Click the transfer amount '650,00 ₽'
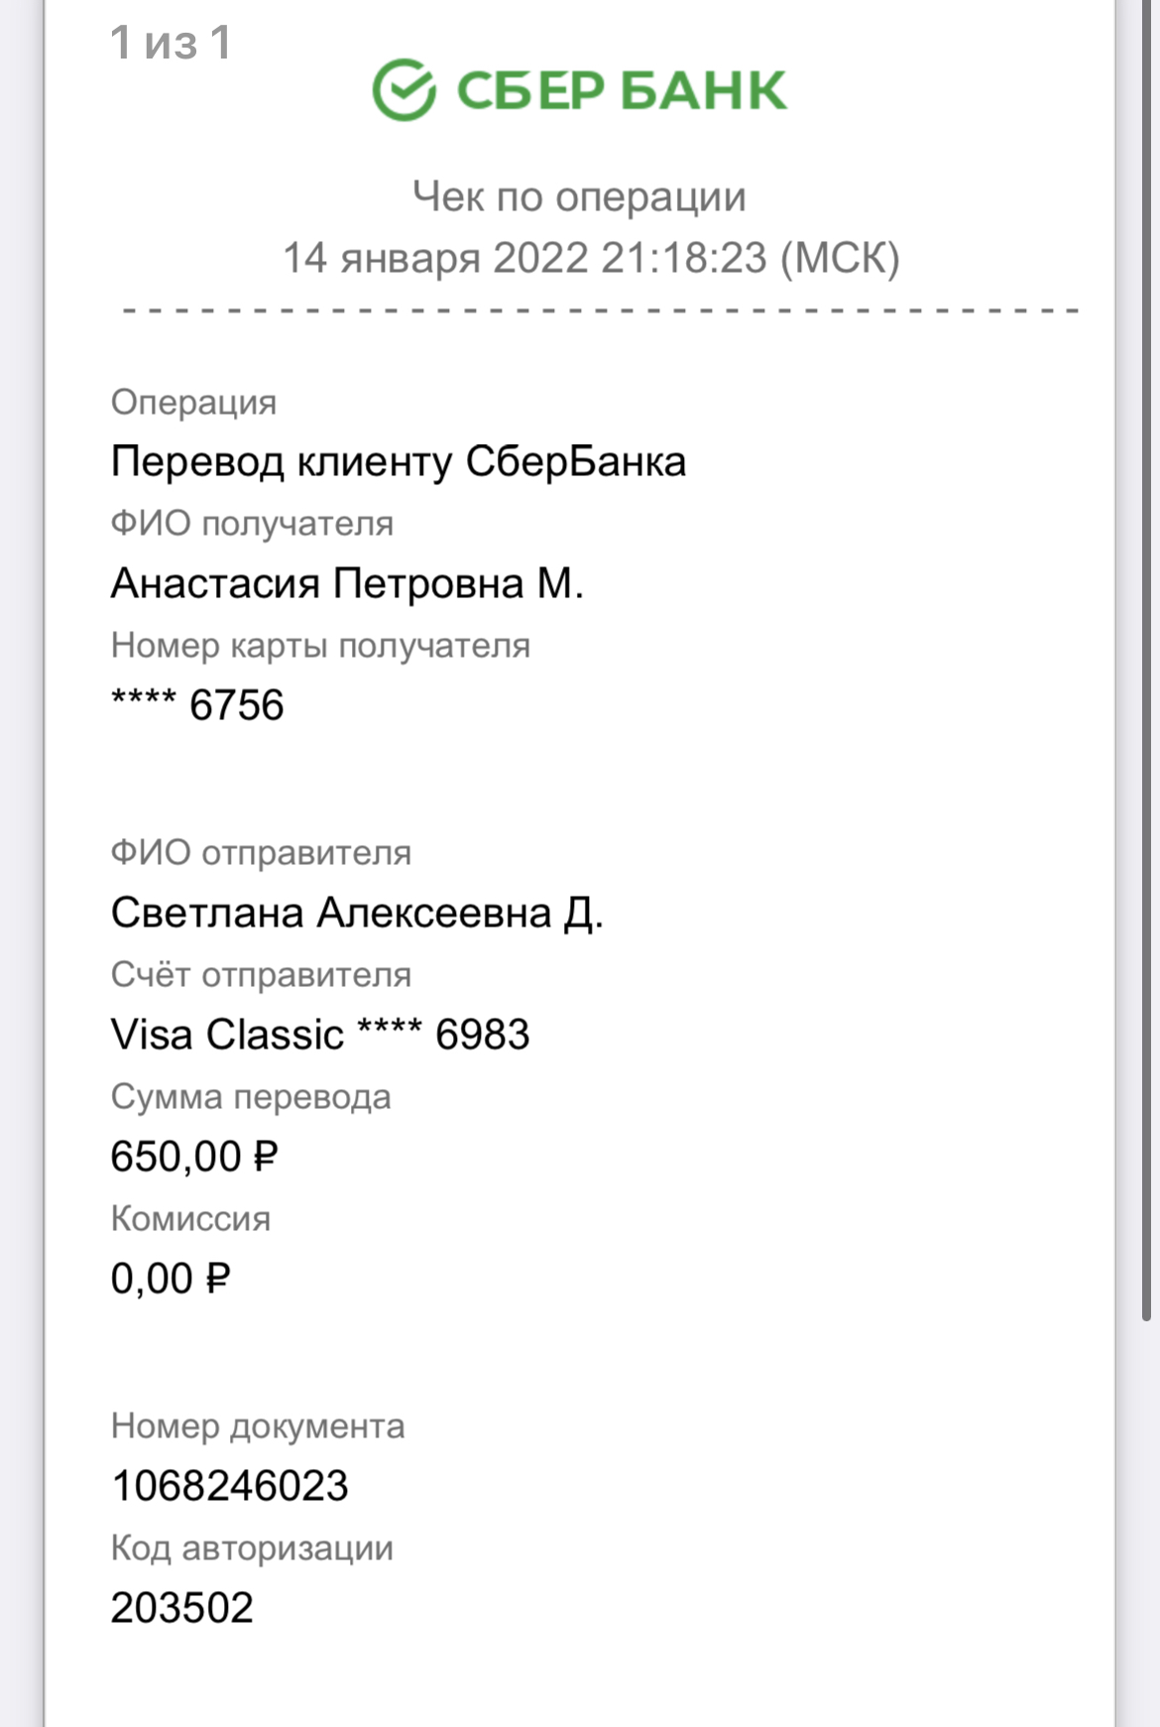This screenshot has height=1727, width=1160. [x=194, y=1157]
